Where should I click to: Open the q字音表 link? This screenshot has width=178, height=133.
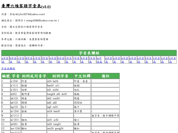point(133,60)
